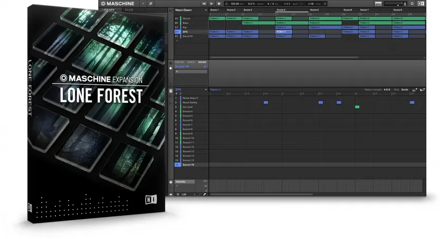The image size is (440, 239).
Task: Open the SFX group dropdown arrow
Action: [x=206, y=89]
